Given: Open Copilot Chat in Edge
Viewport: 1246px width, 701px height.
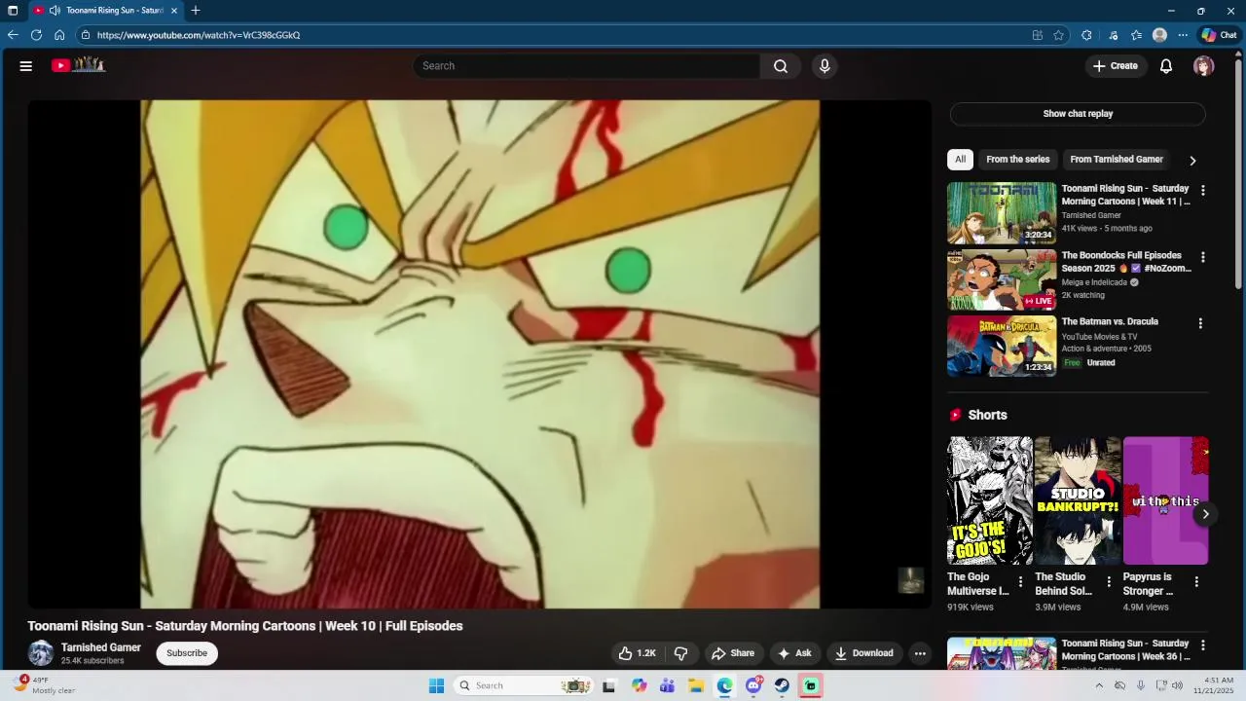Looking at the screenshot, I should point(1219,35).
